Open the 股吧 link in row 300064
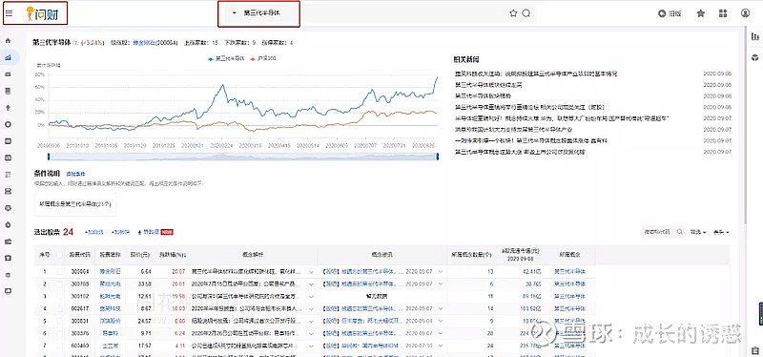 click(330, 271)
